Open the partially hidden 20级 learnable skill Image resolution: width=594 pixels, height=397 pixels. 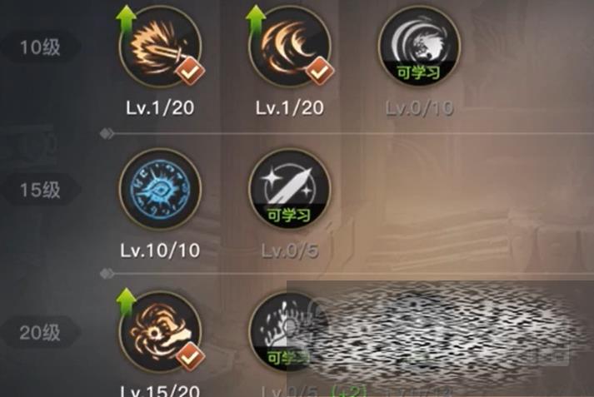point(290,331)
